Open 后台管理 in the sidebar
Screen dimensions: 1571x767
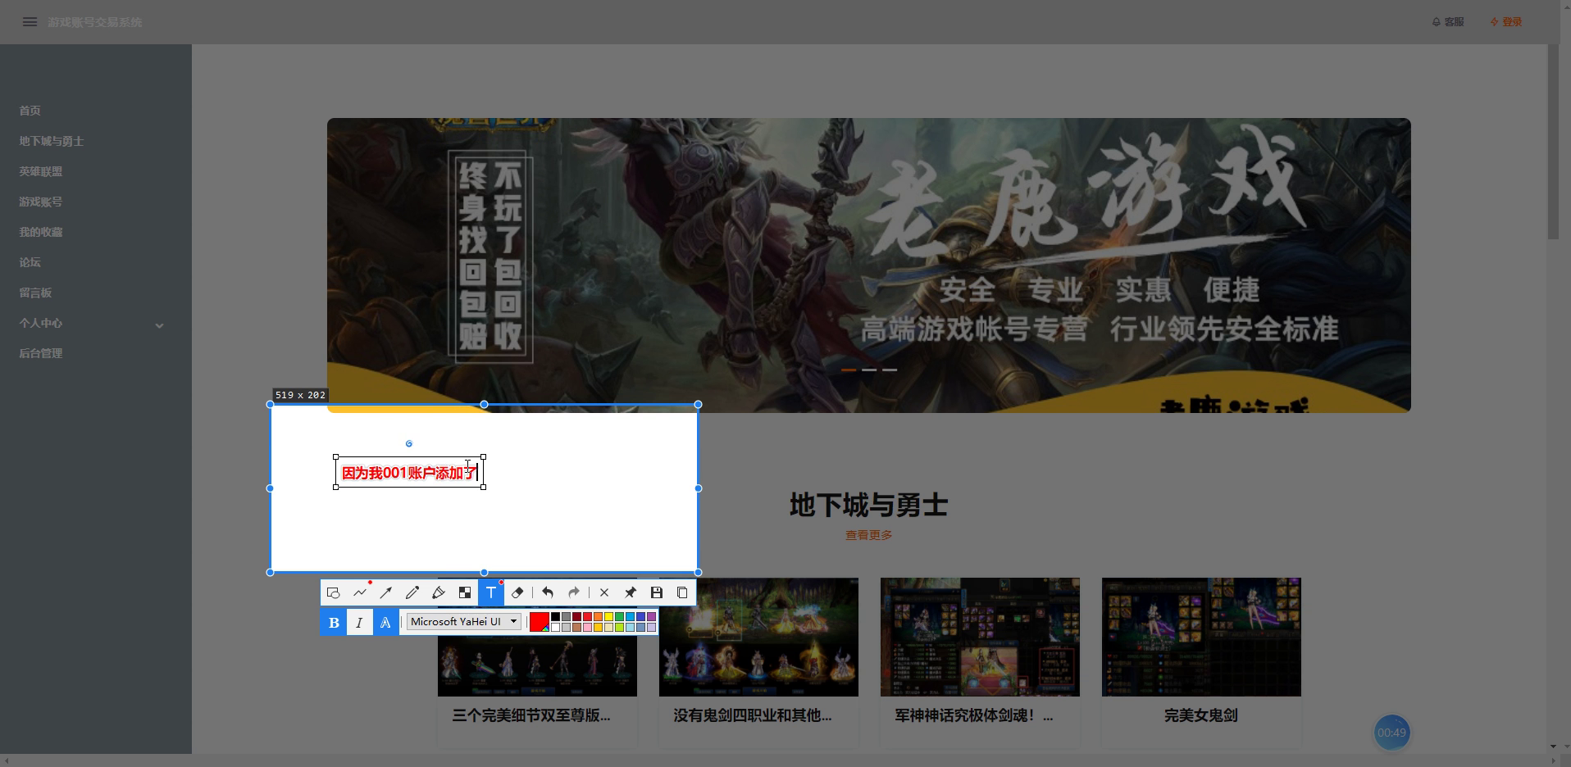click(x=41, y=353)
